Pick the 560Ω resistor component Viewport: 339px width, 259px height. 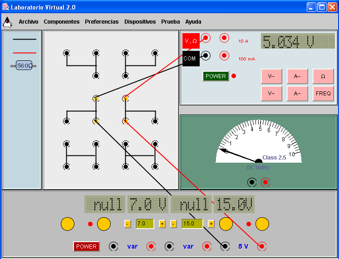click(24, 66)
